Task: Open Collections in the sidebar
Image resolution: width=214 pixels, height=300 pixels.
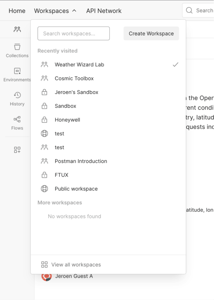Action: coord(17,50)
